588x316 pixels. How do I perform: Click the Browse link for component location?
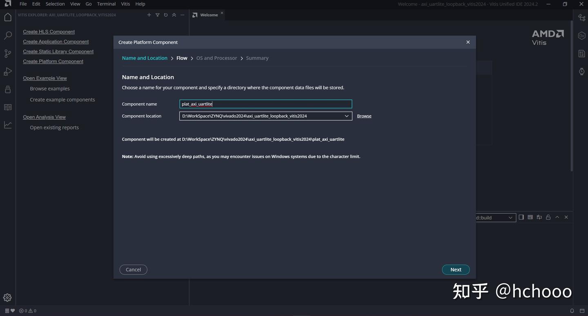point(364,116)
